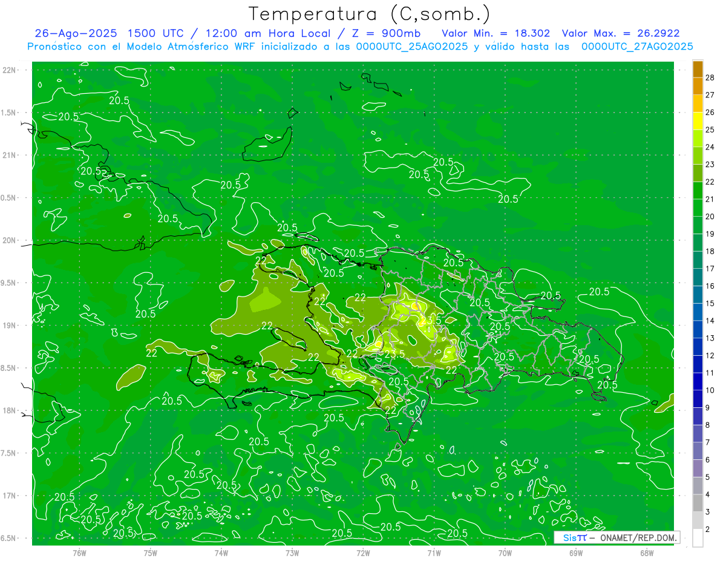This screenshot has height=561, width=726.
Task: Click the '73W' longitude axis label
Action: (292, 553)
